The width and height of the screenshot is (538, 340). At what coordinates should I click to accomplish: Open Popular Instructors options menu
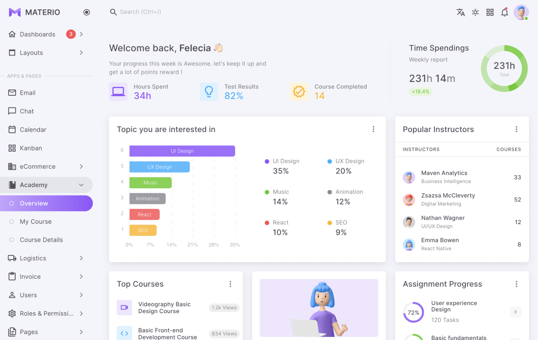point(516,129)
